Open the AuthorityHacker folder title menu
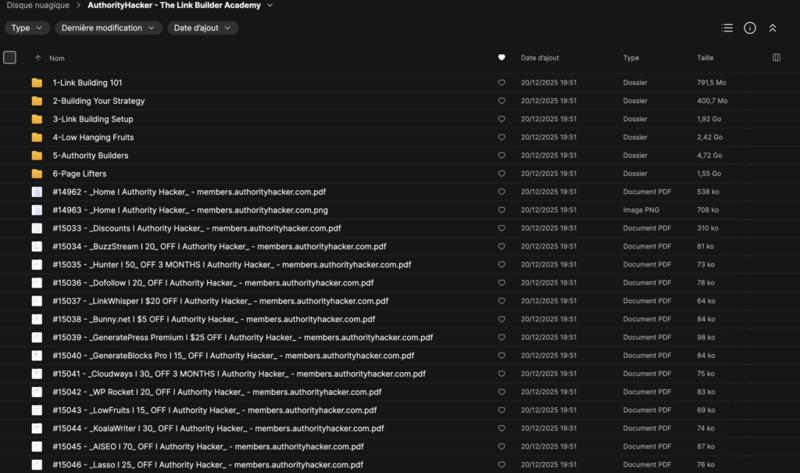The image size is (800, 473). pos(270,5)
